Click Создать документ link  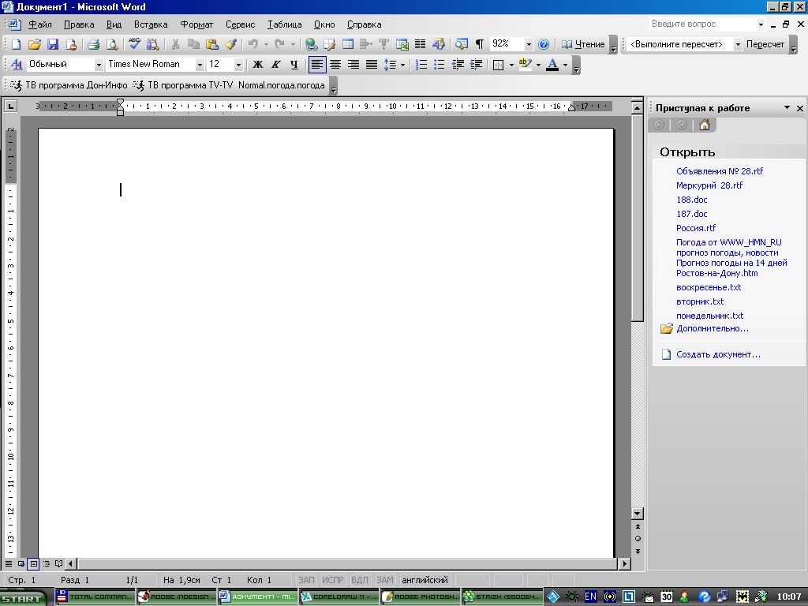click(x=718, y=354)
